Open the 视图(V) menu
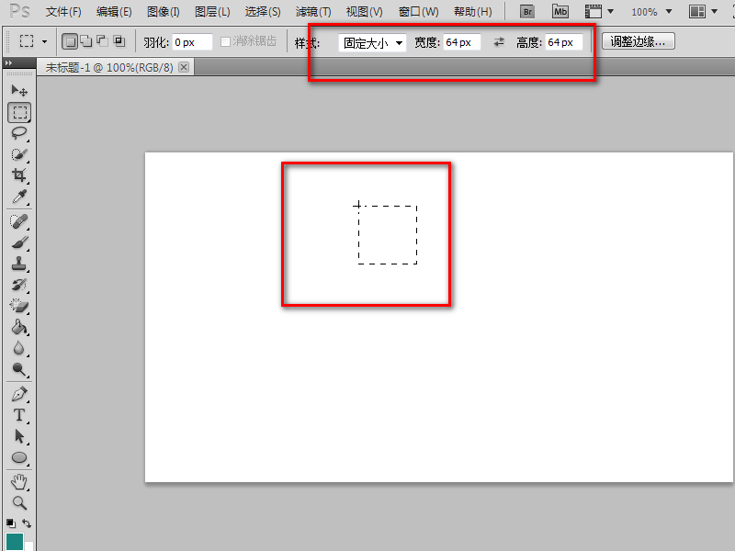Viewport: 735px width, 551px height. [364, 12]
